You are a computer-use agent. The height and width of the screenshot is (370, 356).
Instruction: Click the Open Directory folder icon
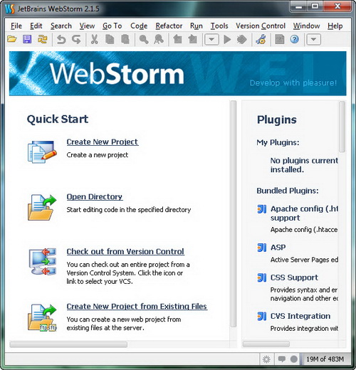[x=42, y=207]
